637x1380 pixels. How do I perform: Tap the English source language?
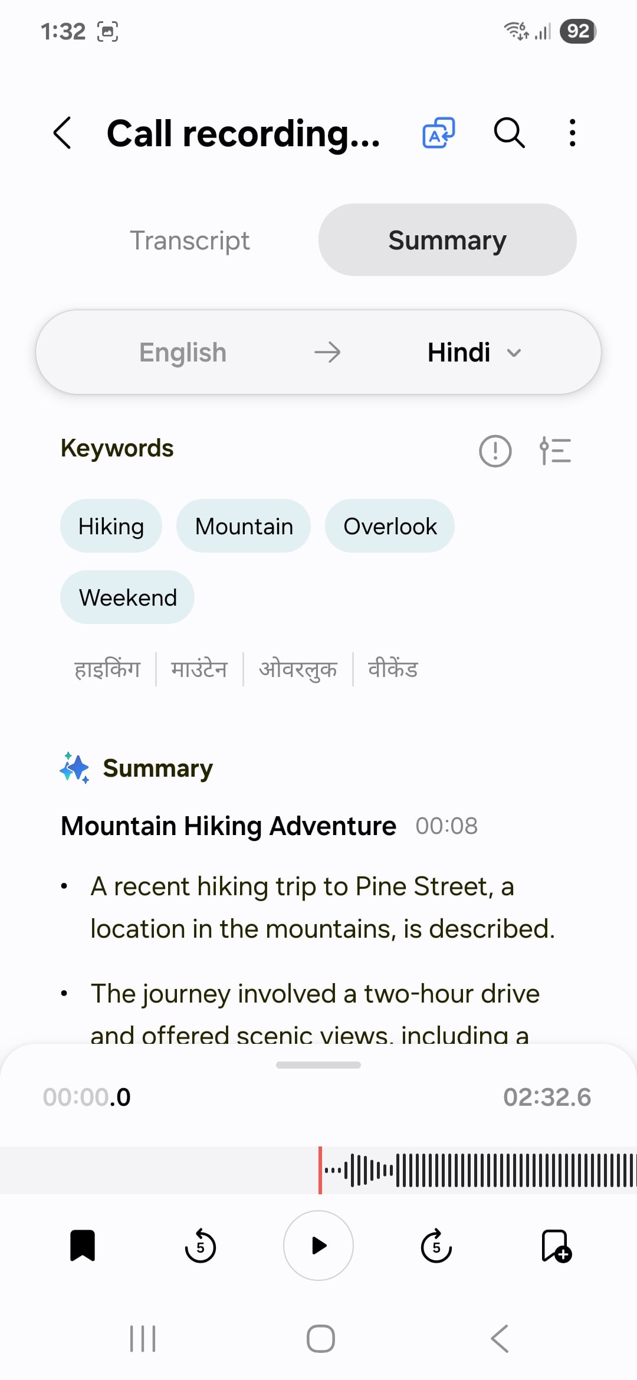point(183,353)
